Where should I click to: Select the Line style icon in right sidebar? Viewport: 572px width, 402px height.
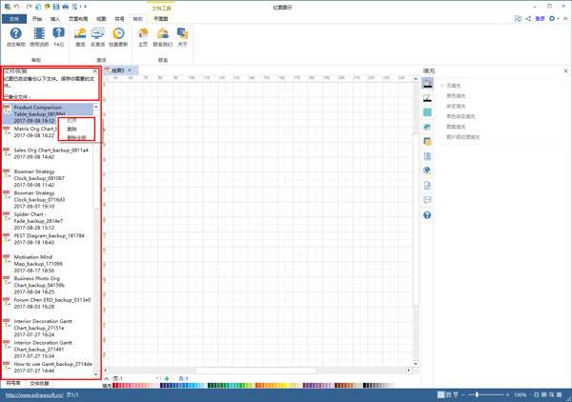tap(427, 98)
